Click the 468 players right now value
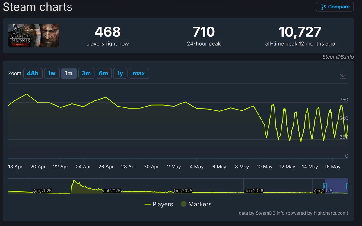Image resolution: width=362 pixels, height=226 pixels. point(107,32)
